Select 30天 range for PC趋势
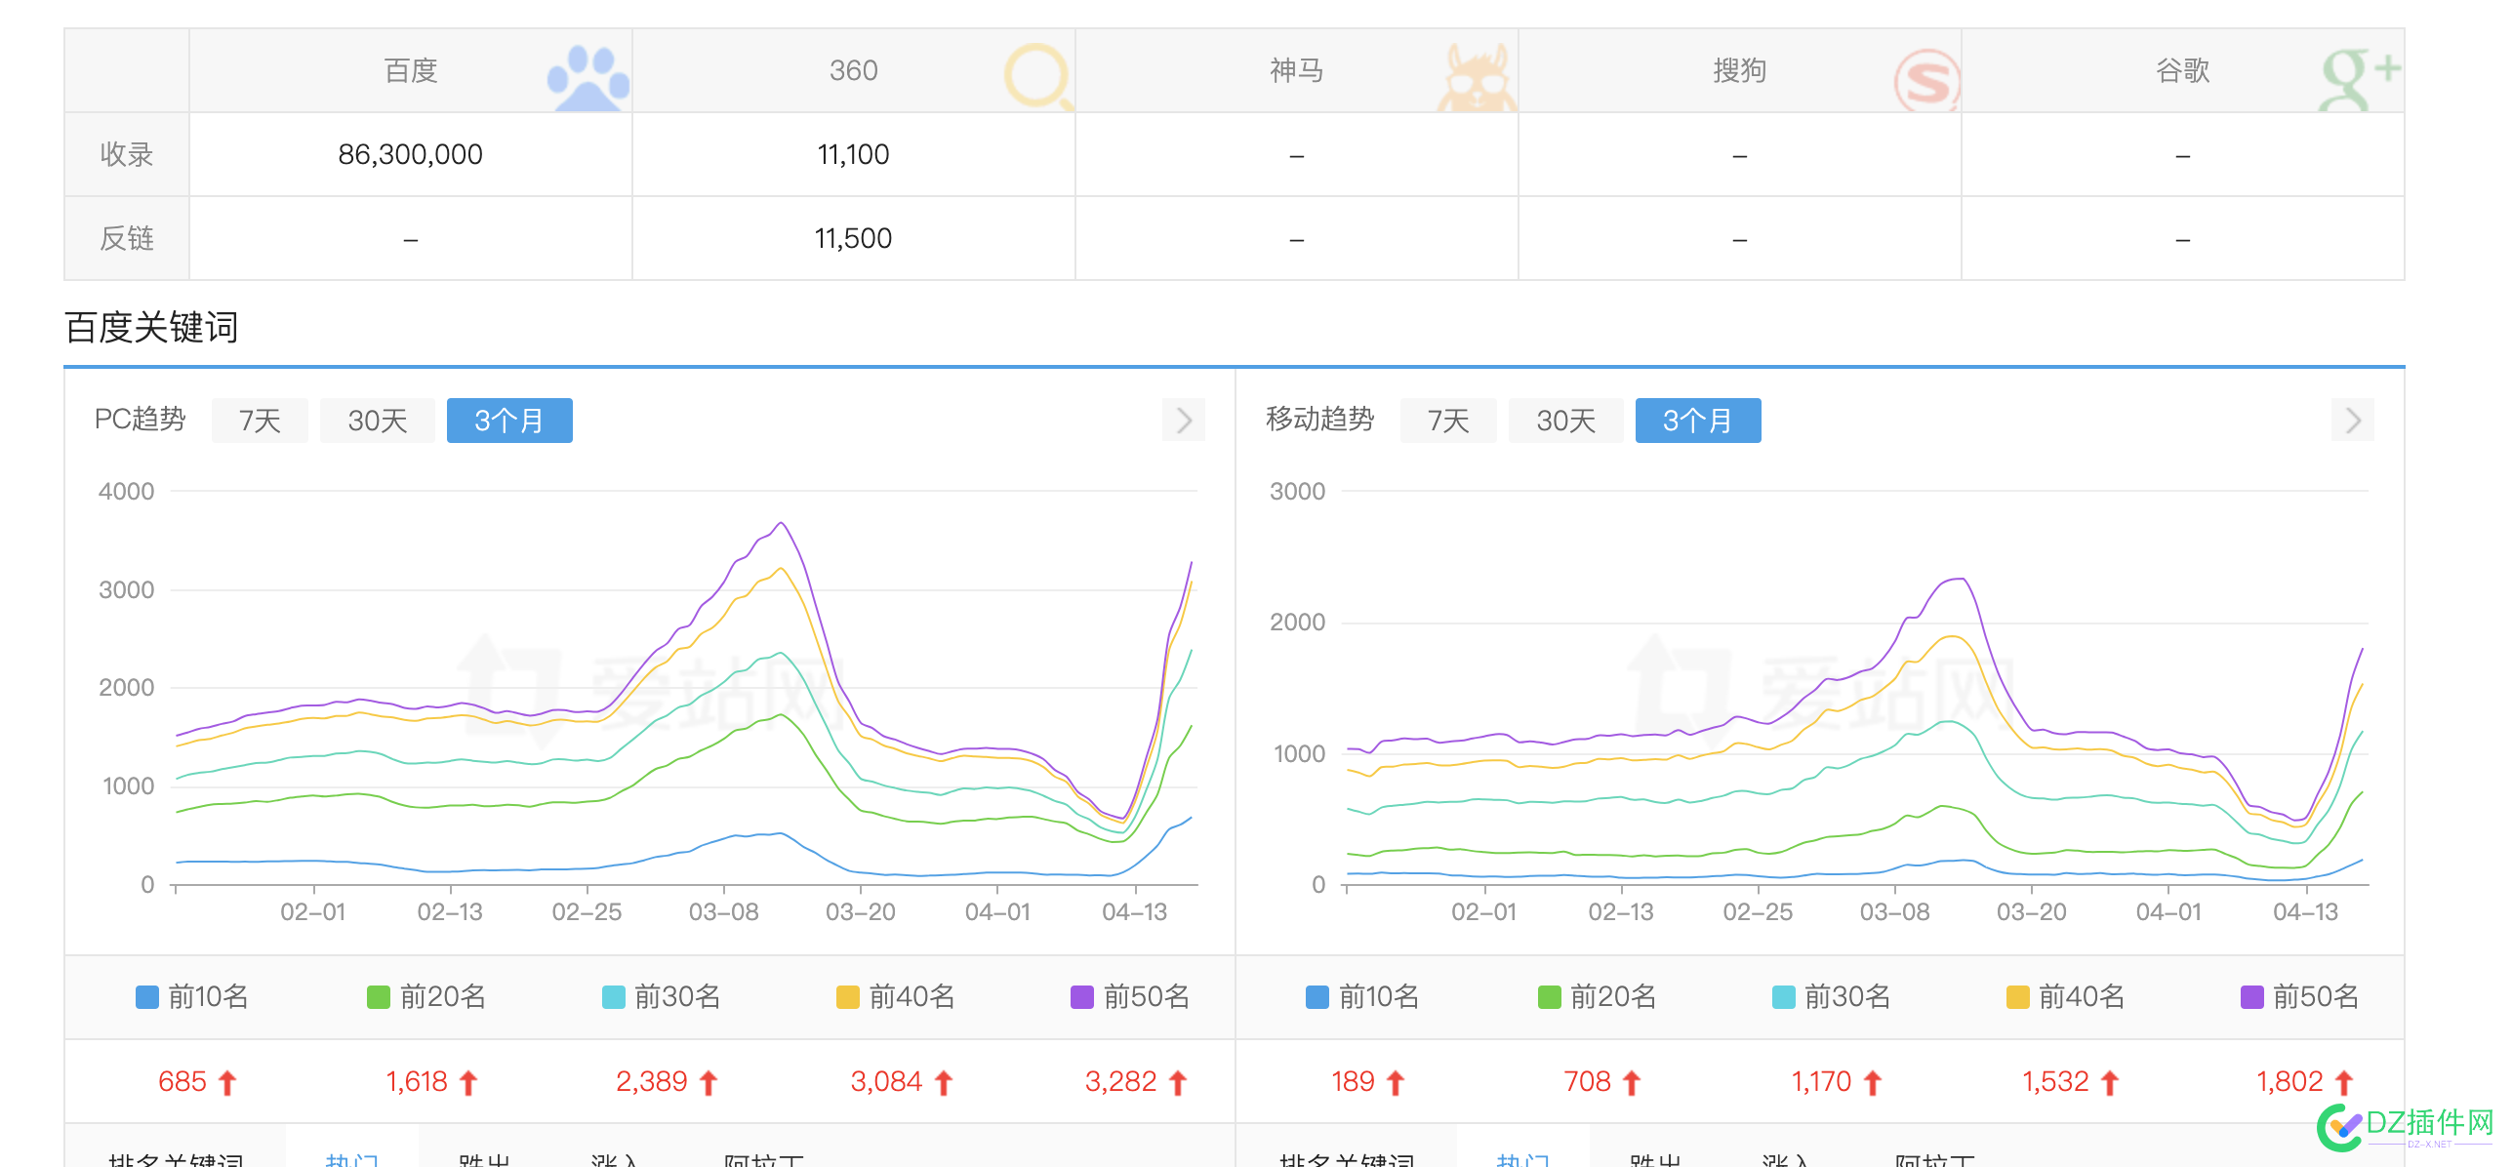 pos(378,421)
